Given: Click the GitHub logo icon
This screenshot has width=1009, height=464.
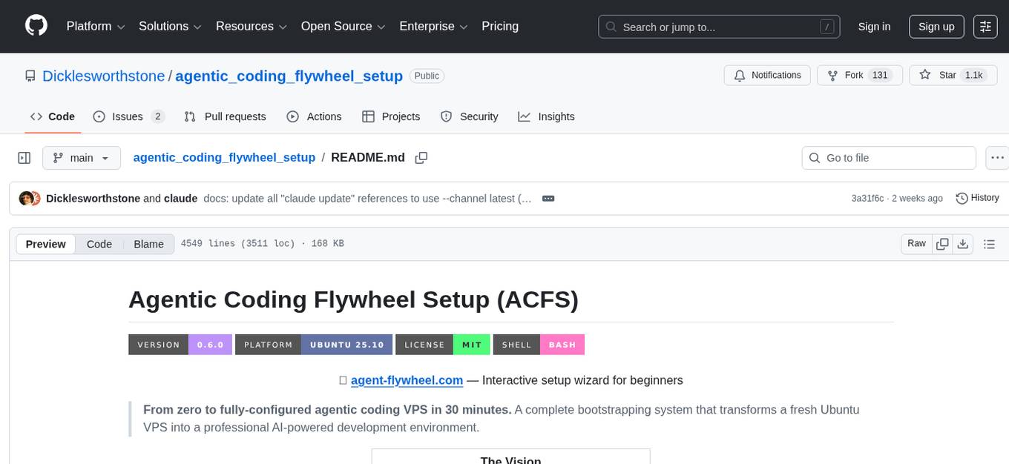Looking at the screenshot, I should (x=36, y=26).
